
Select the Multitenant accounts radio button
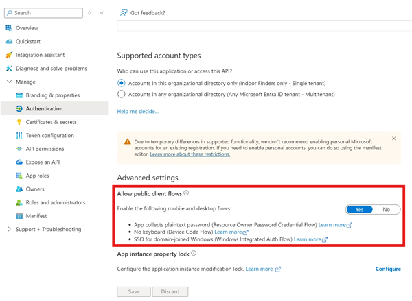[x=121, y=94]
